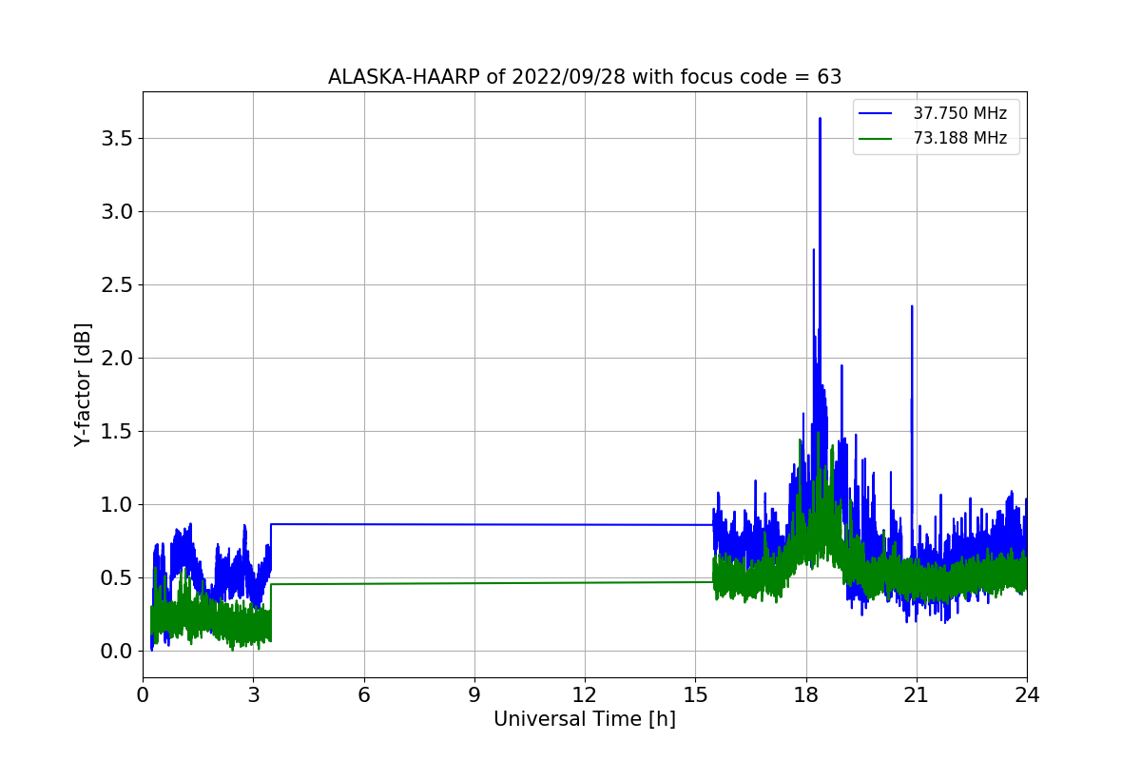This screenshot has width=1141, height=761.
Task: Click x-axis tick label 0
Action: point(143,695)
